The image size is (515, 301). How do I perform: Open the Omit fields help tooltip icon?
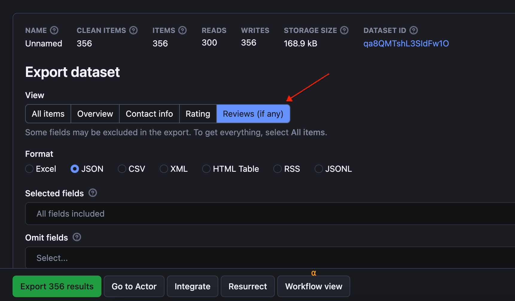coord(77,237)
